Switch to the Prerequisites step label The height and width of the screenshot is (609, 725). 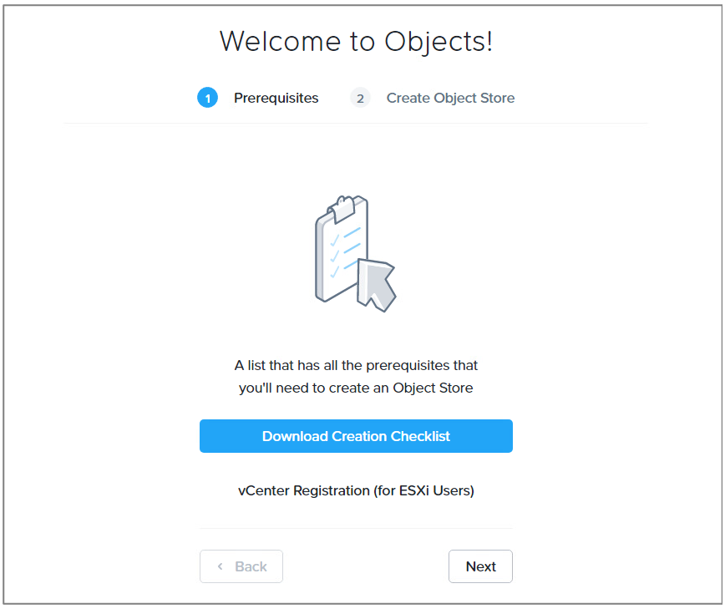tap(276, 98)
